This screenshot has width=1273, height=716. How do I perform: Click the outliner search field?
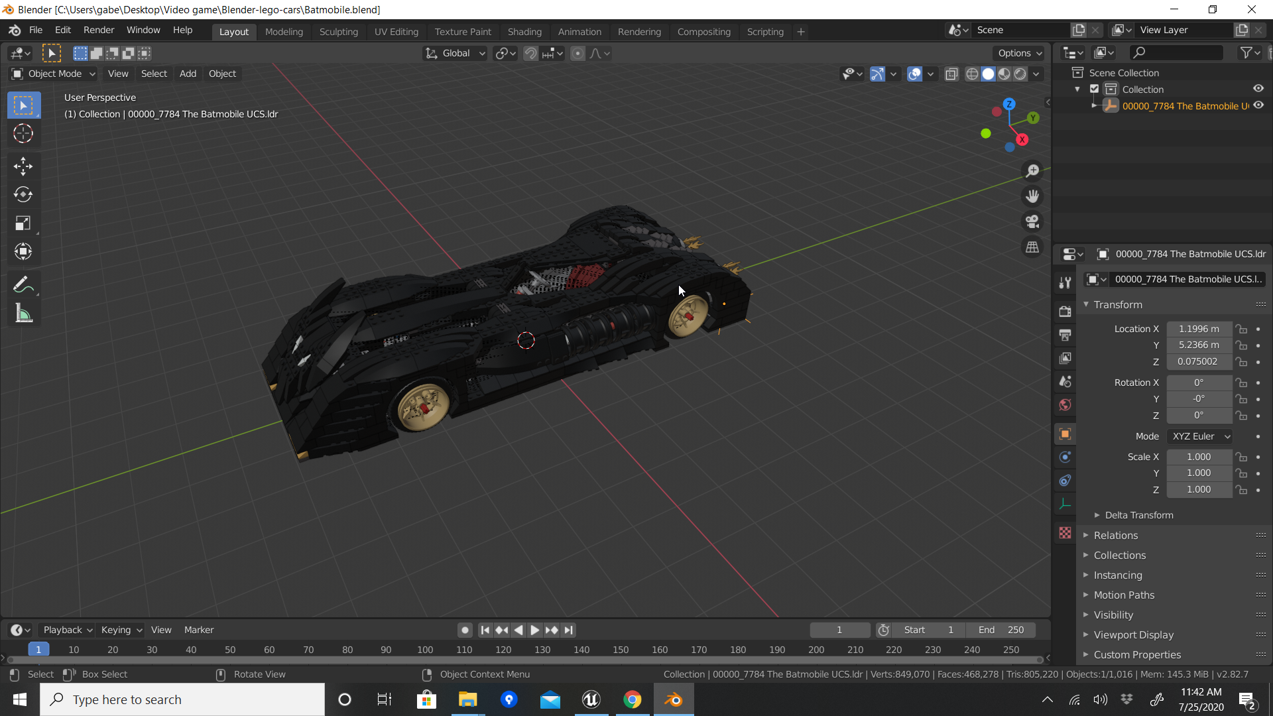1176,52
